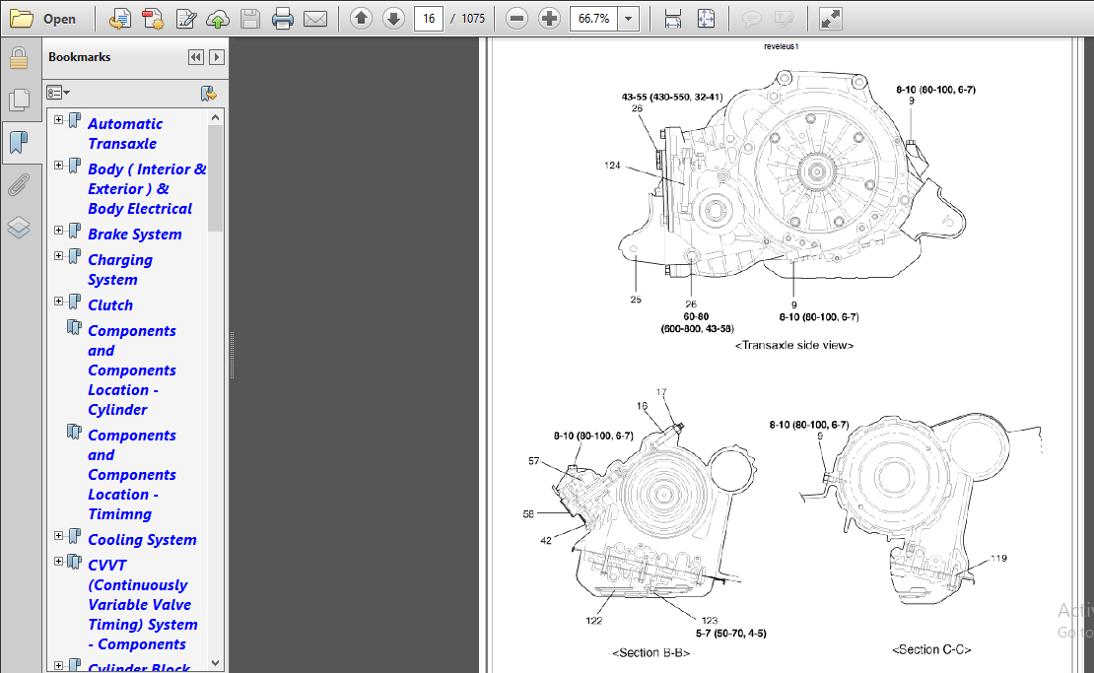
Task: Click the add sticky note comment icon
Action: click(x=751, y=19)
